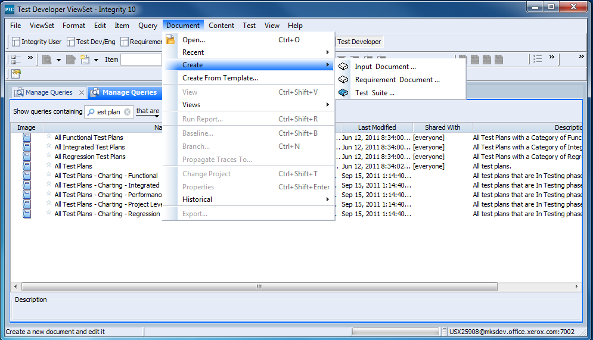Open the Create Item dropdown arrow
The width and height of the screenshot is (593, 340).
[x=96, y=60]
